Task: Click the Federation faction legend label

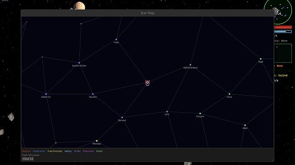Action: (x=39, y=151)
